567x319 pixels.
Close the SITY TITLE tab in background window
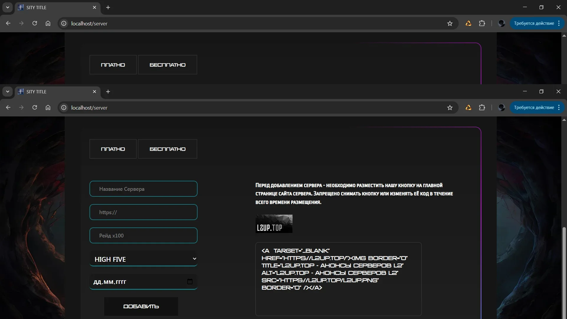click(94, 7)
